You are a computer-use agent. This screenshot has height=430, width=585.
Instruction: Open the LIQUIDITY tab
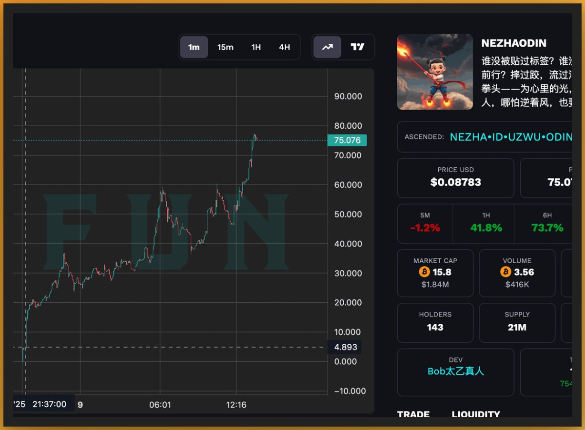(x=476, y=414)
